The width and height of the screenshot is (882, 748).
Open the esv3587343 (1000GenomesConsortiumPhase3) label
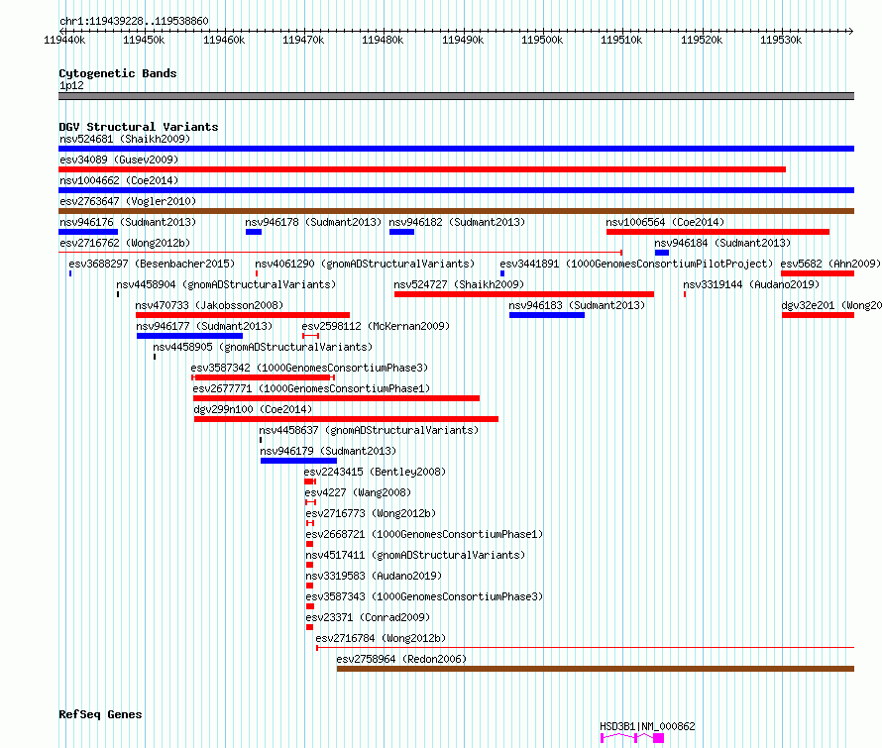tap(424, 596)
